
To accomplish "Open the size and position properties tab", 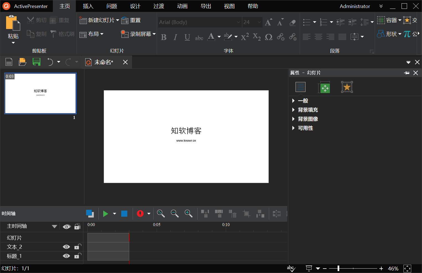I will (324, 88).
